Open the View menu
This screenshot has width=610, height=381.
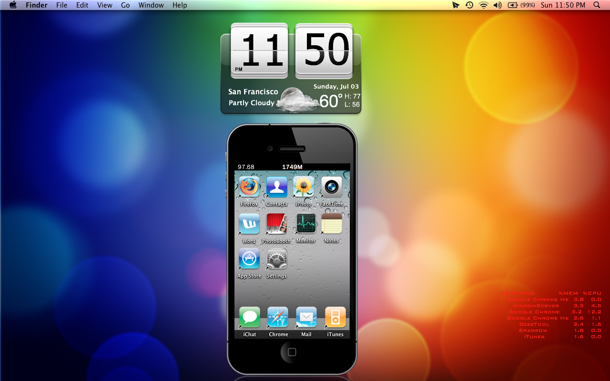tap(105, 5)
